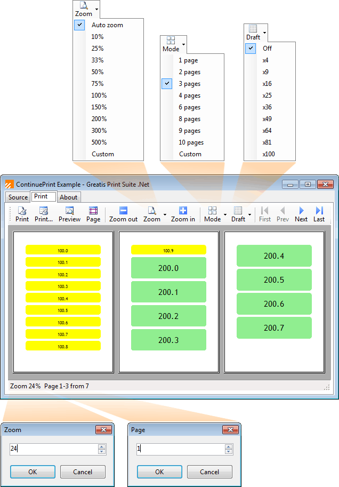Image resolution: width=339 pixels, height=487 pixels.
Task: Expand the Draft dropdown arrow in main toolbar
Action: point(250,215)
